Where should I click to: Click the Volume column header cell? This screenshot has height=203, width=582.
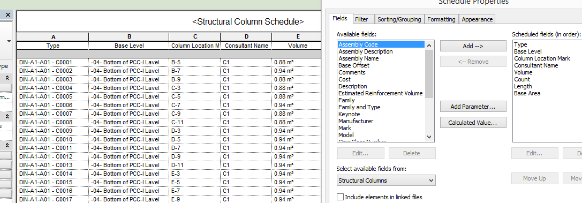pyautogui.click(x=298, y=46)
